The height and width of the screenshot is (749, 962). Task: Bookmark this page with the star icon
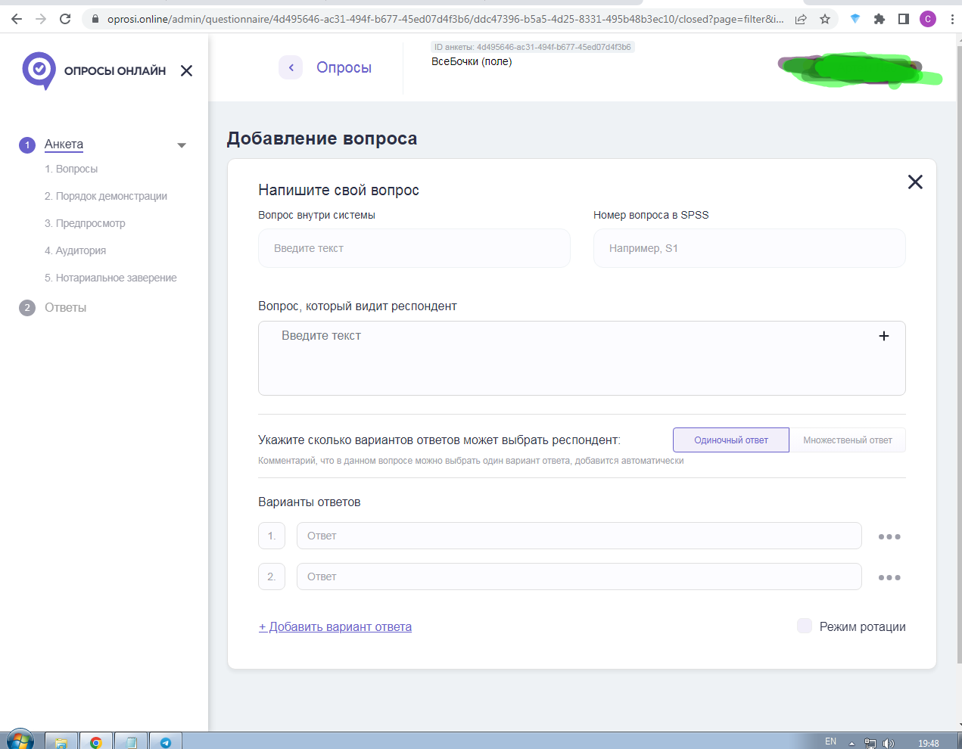point(825,19)
